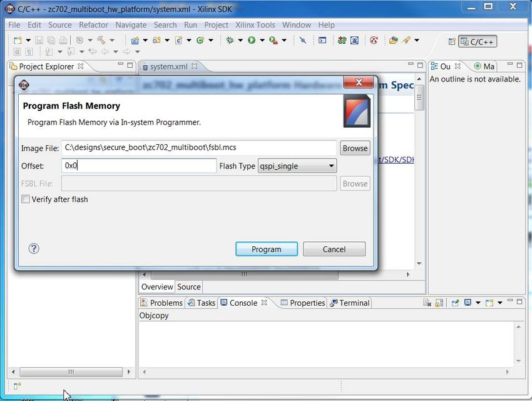
Task: Click the Save All toolbar icon
Action: pyautogui.click(x=51, y=40)
